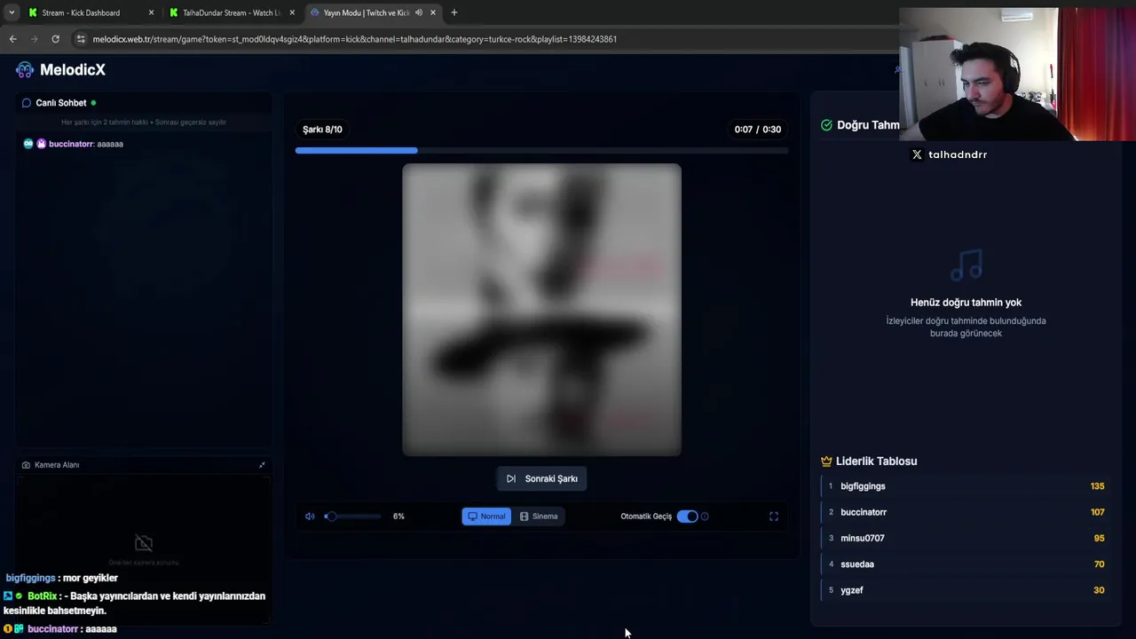This screenshot has height=639, width=1136.
Task: Enter fullscreen using the player's fullscreen icon
Action: 774,517
